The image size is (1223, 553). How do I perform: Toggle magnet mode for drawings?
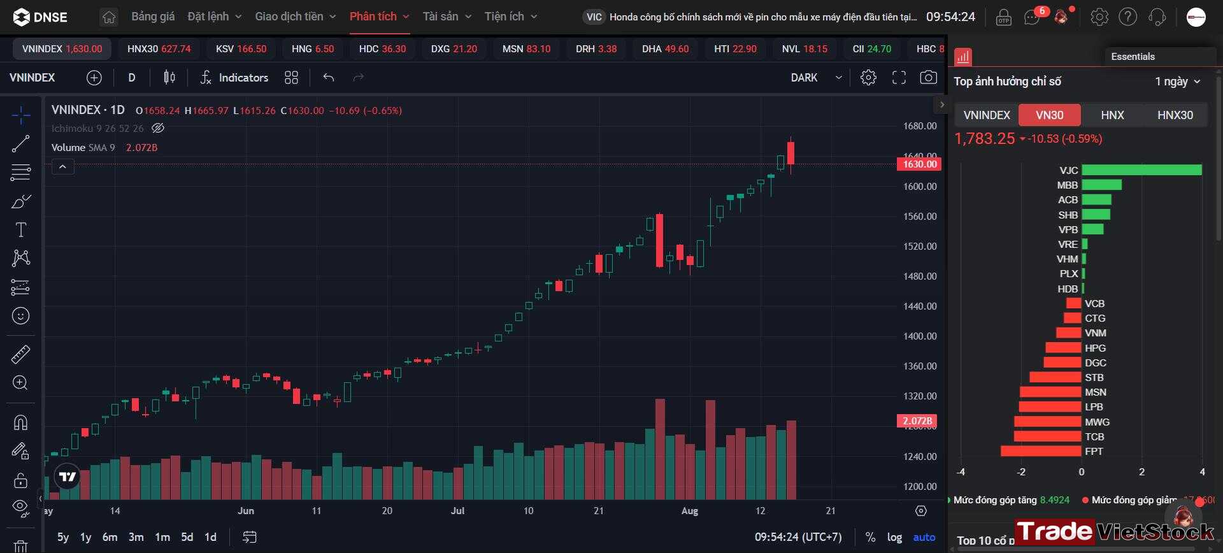click(21, 422)
